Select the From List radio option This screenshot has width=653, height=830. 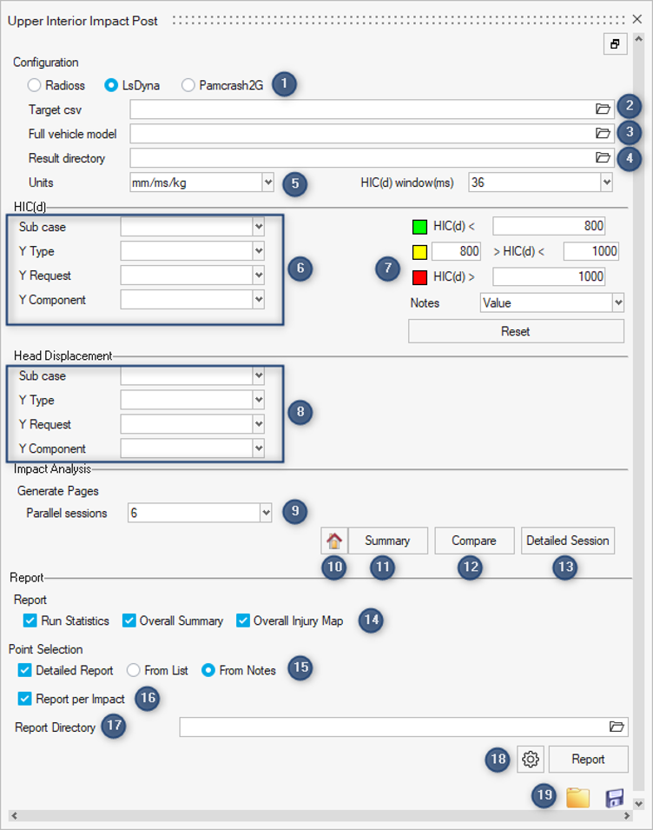tap(134, 670)
